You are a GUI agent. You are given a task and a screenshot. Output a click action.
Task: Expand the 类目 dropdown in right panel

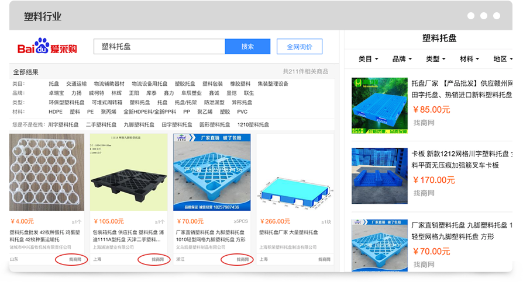click(368, 59)
